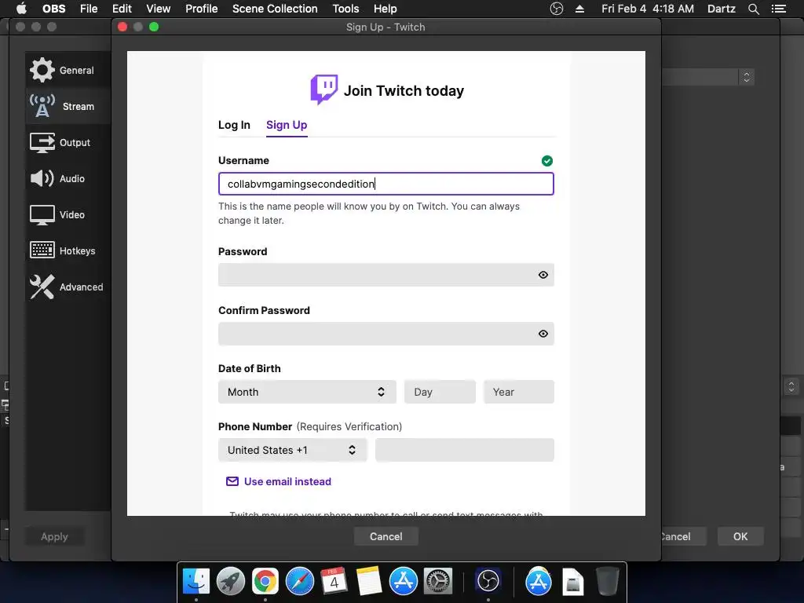Viewport: 804px width, 603px height.
Task: Select the Video settings monitor icon
Action: [42, 215]
